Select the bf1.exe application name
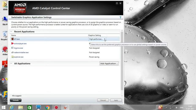 17,39
